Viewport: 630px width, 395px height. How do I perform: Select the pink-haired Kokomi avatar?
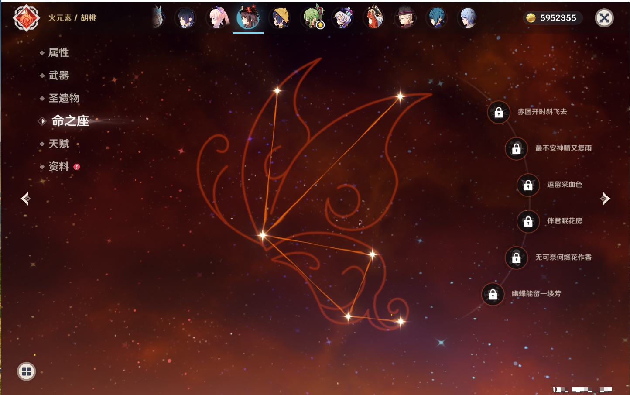coord(217,18)
